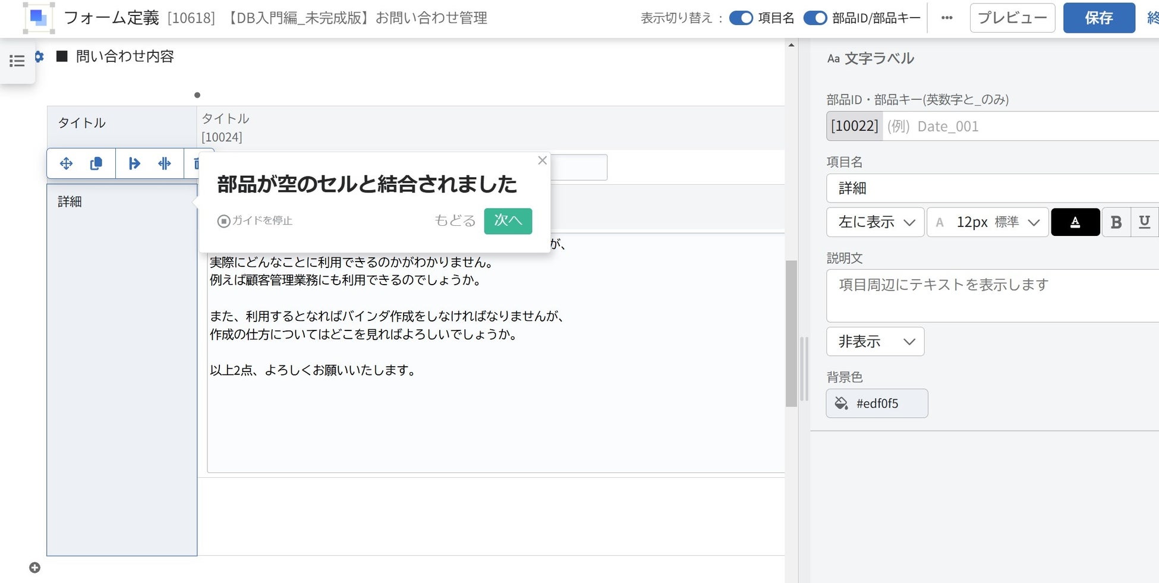Image resolution: width=1159 pixels, height=583 pixels.
Task: Select the タイトル [10024] field cell
Action: [490, 128]
